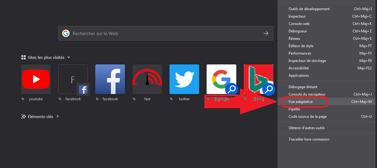Collapse the Sites les plus visités section
This screenshot has height=168, width=377.
(69, 57)
